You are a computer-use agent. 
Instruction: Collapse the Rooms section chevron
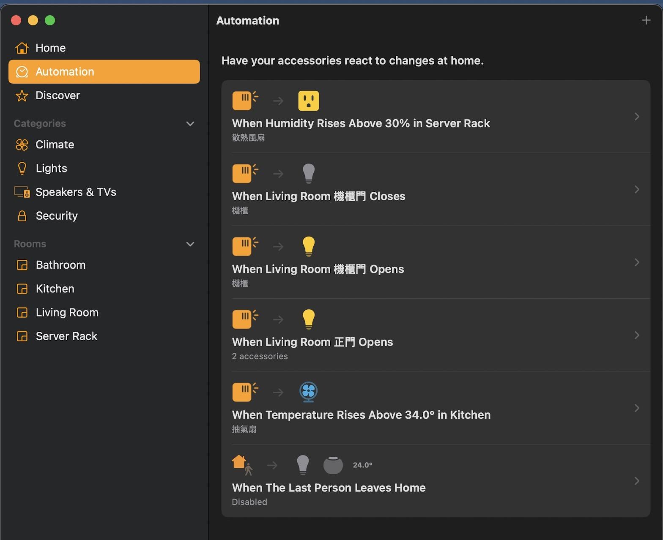[190, 244]
